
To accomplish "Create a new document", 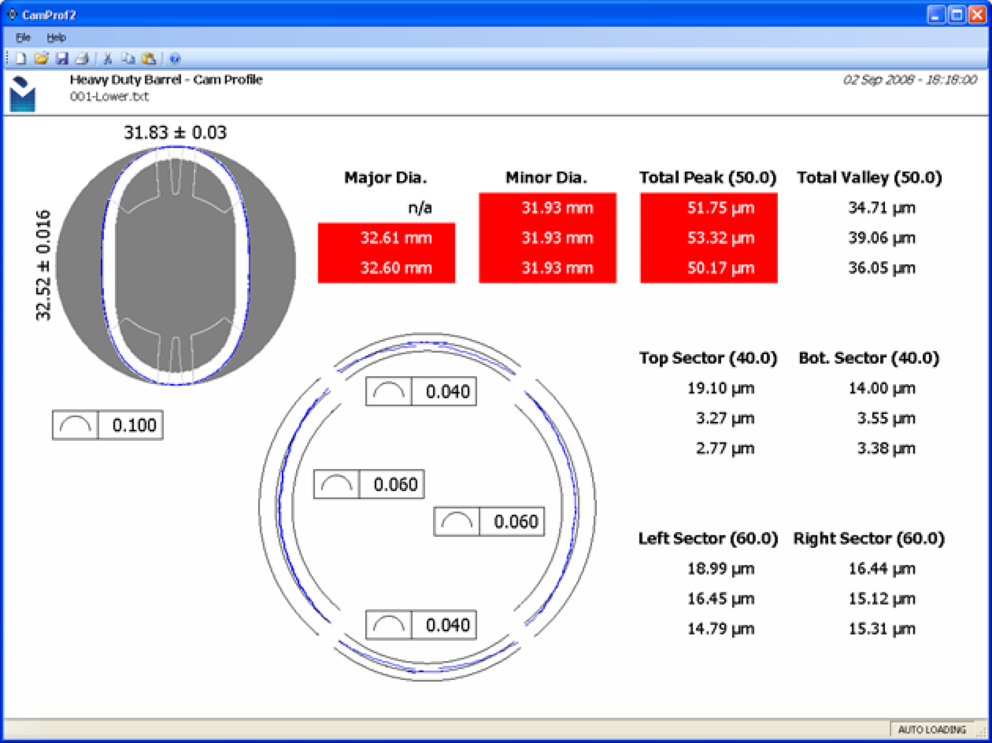I will (21, 58).
